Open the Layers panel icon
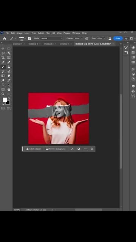136x242 pixels. pyautogui.click(x=133, y=86)
